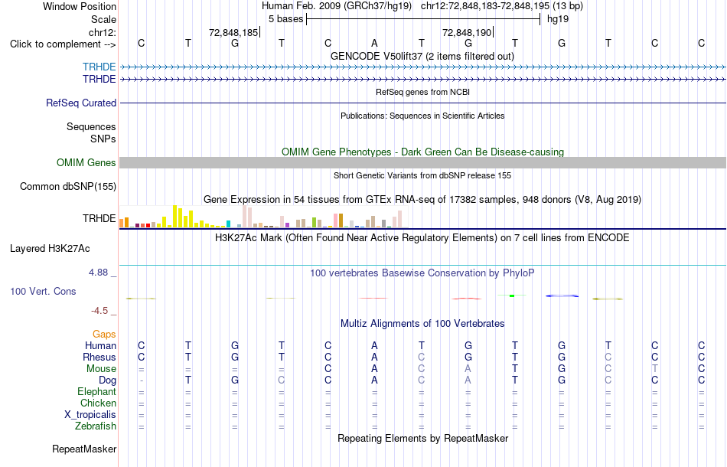Image resolution: width=727 pixels, height=467 pixels.
Task: Open the RefSeq Curated track label
Action: [81, 103]
